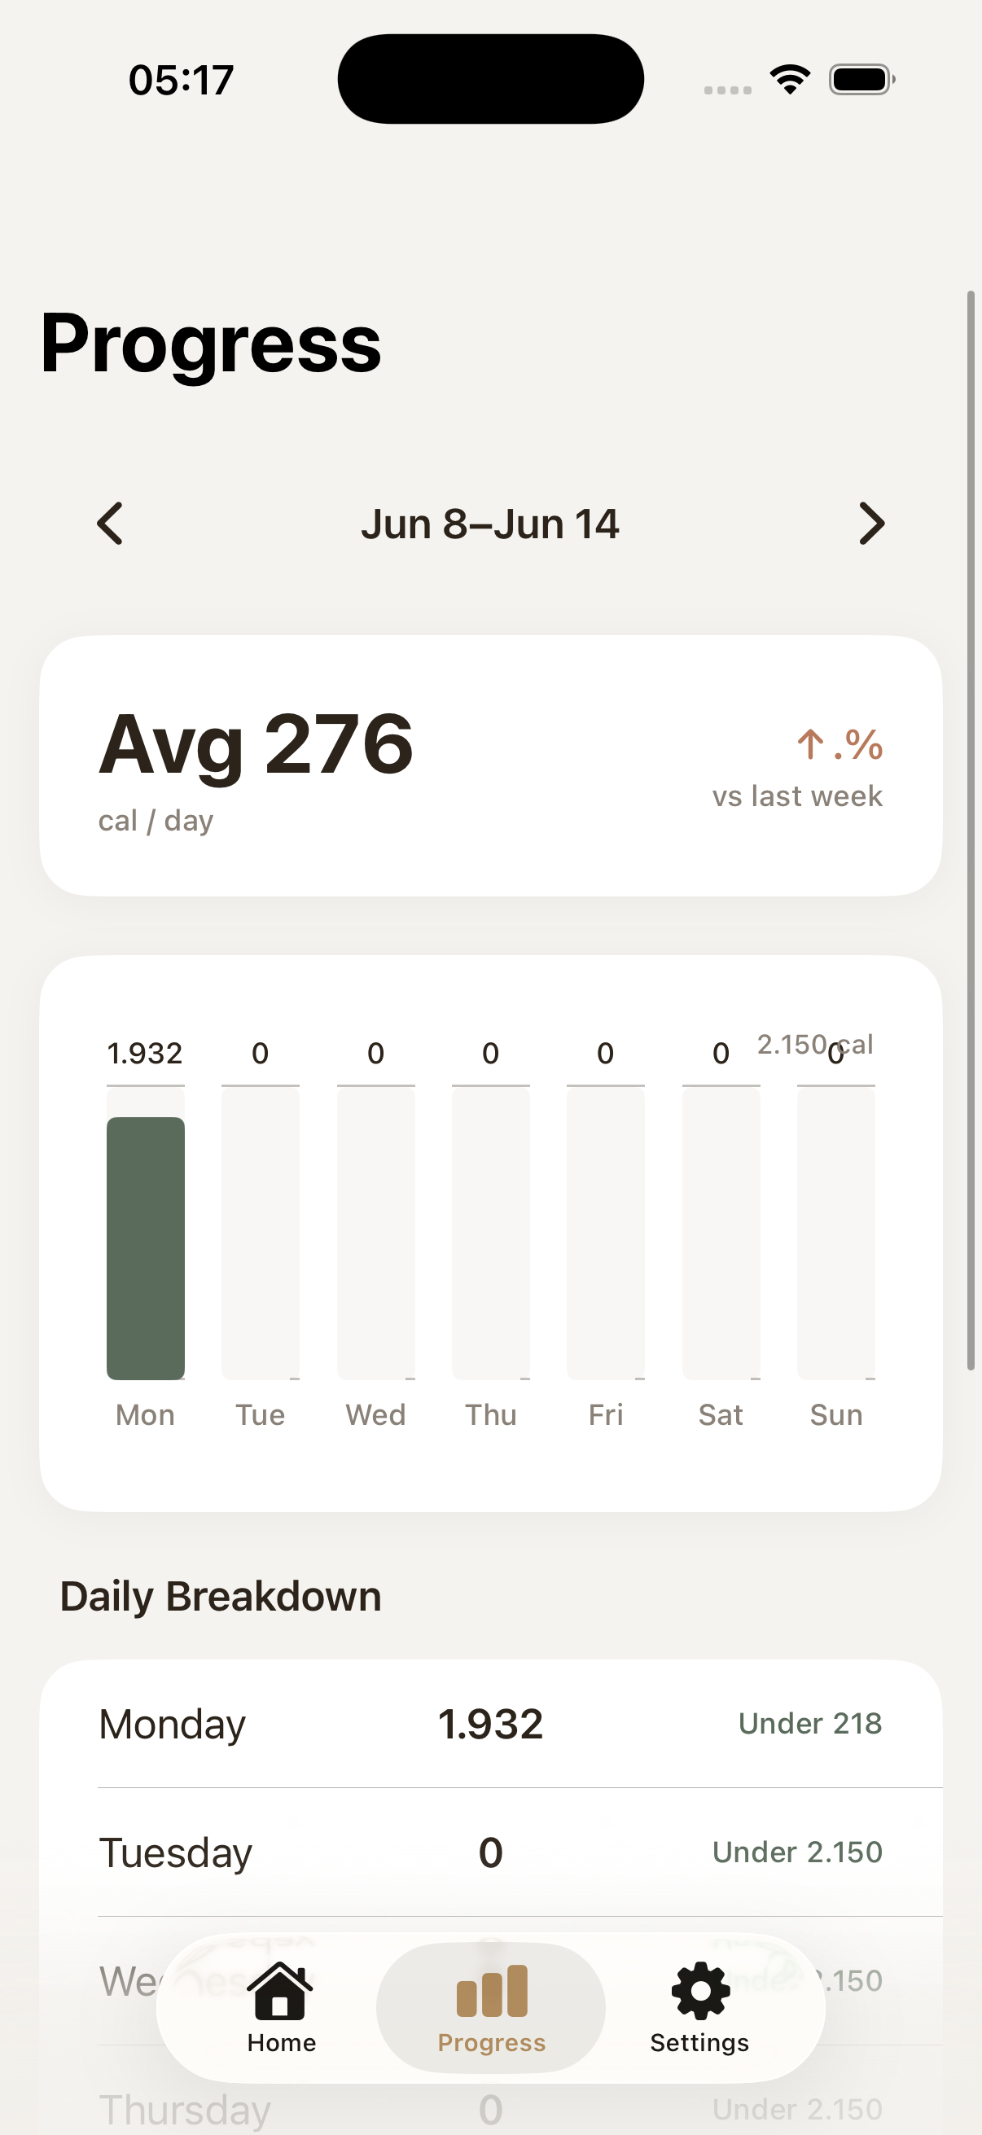Select the Wed bar in chart
The height and width of the screenshot is (2135, 982).
click(375, 1234)
